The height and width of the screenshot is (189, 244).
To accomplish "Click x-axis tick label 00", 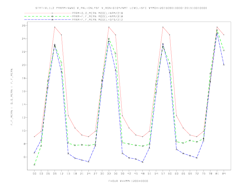I will coord(35,174).
